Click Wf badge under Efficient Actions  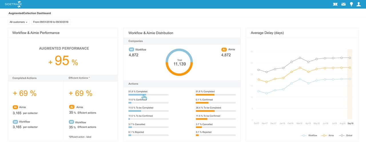point(72,122)
